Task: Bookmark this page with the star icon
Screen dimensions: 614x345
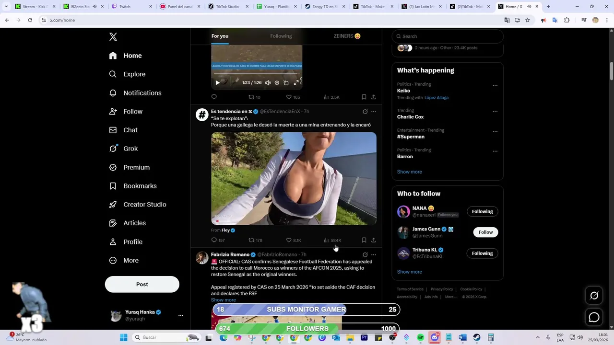Action: [528, 20]
